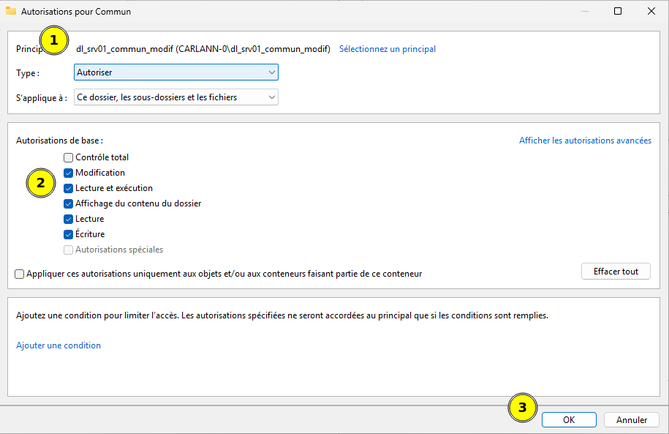The image size is (669, 434).
Task: Click the Autorisations de base label
Action: (x=60, y=141)
